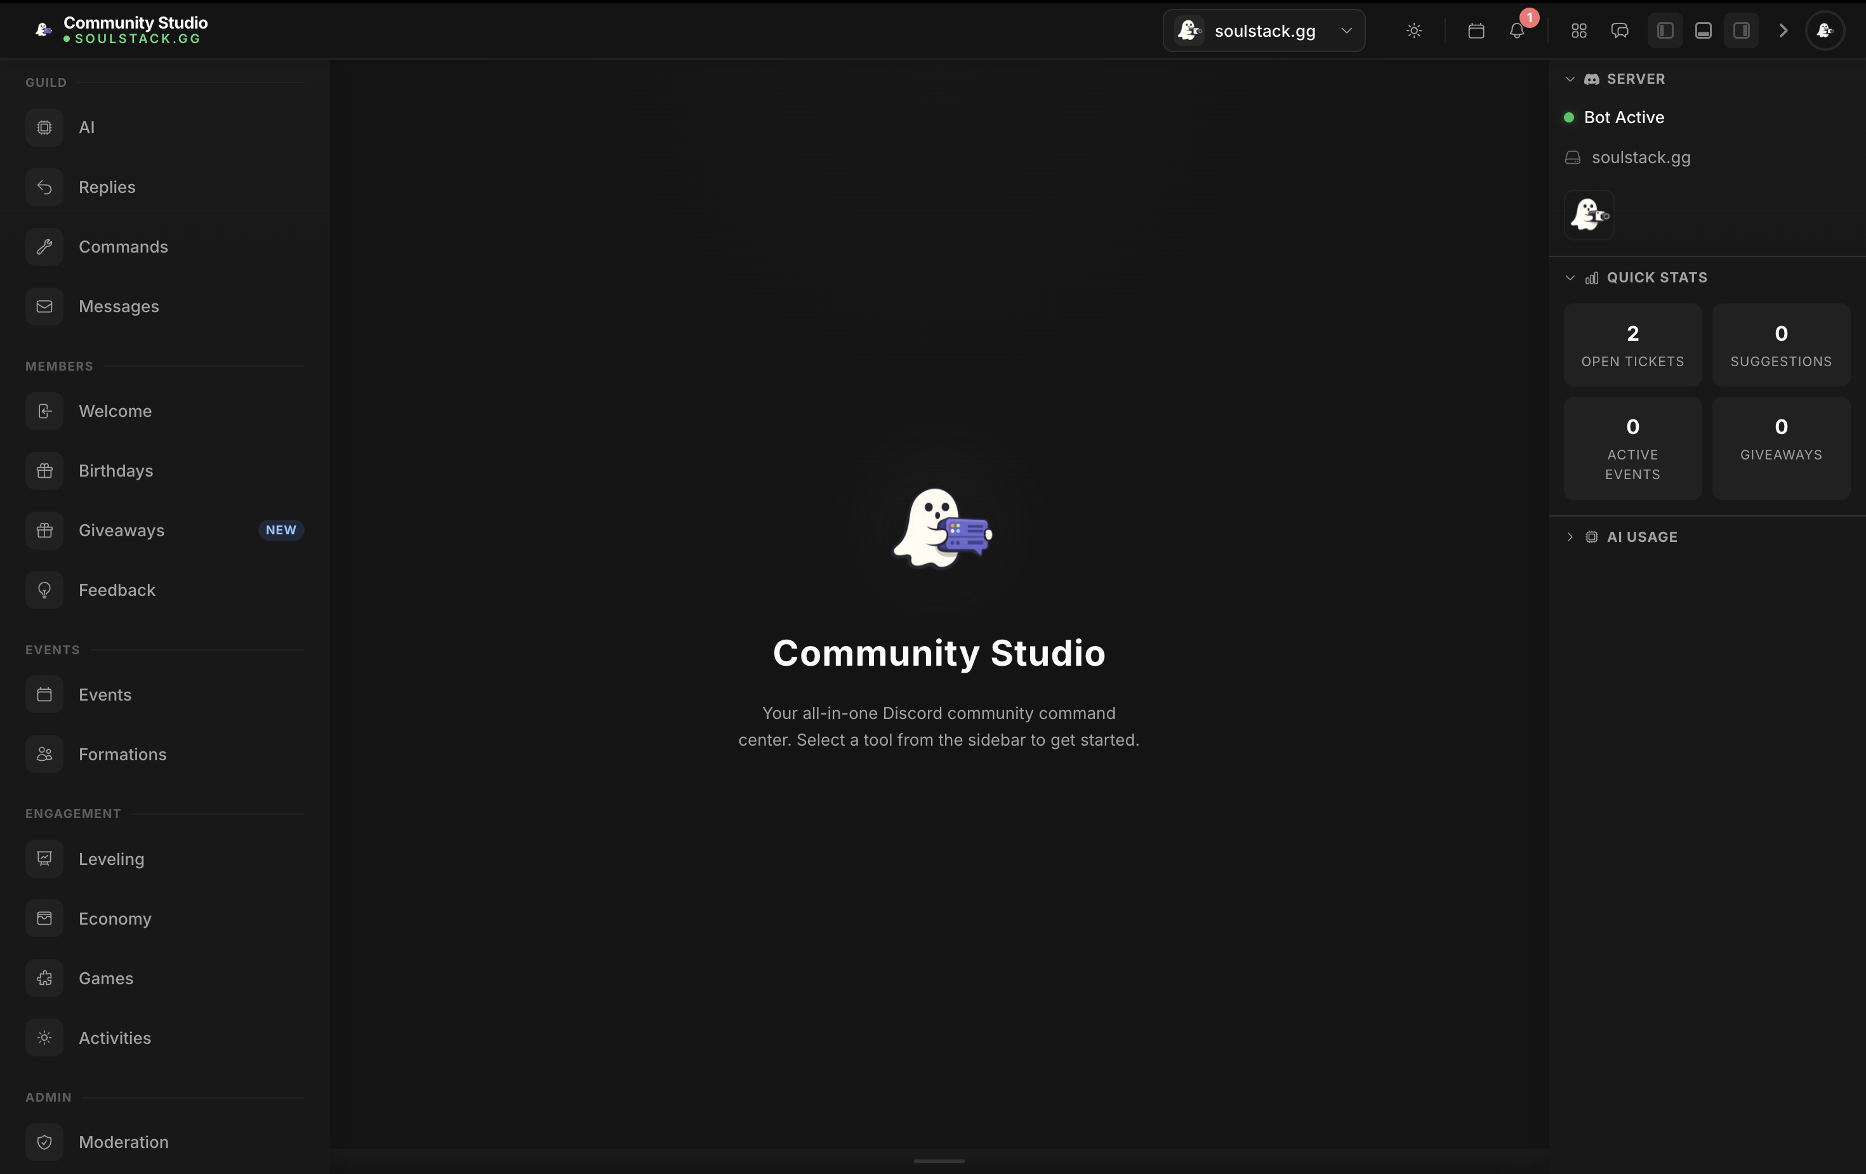Click the Birthdays gift icon
1866x1174 pixels.
pos(44,470)
